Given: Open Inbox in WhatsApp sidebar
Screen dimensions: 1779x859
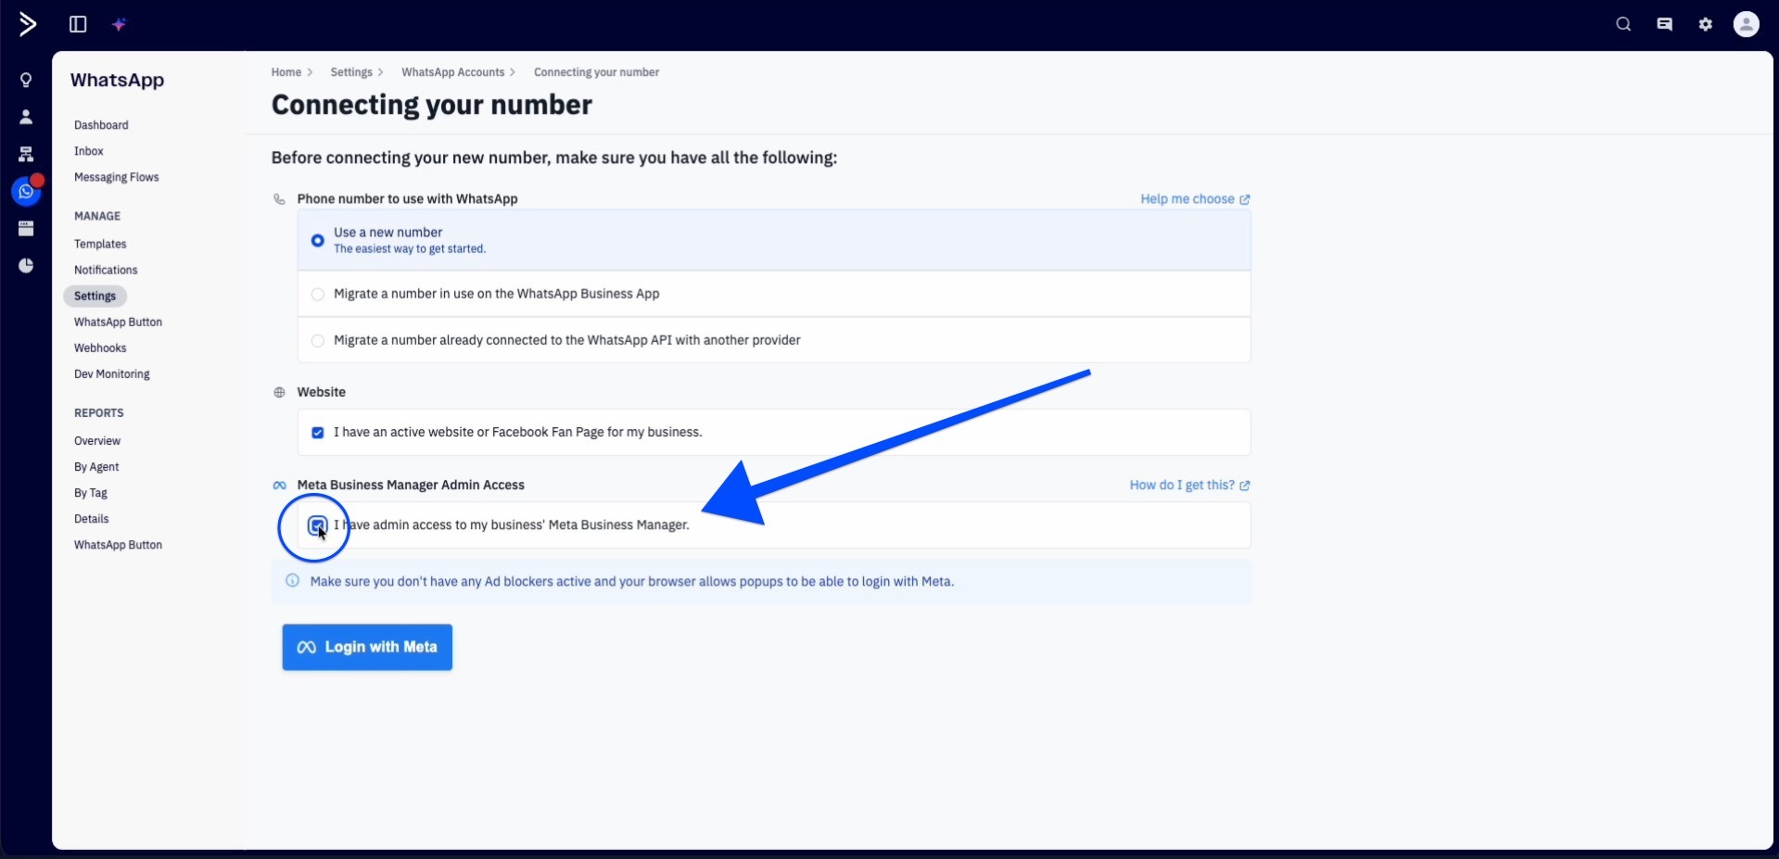Looking at the screenshot, I should (x=89, y=151).
